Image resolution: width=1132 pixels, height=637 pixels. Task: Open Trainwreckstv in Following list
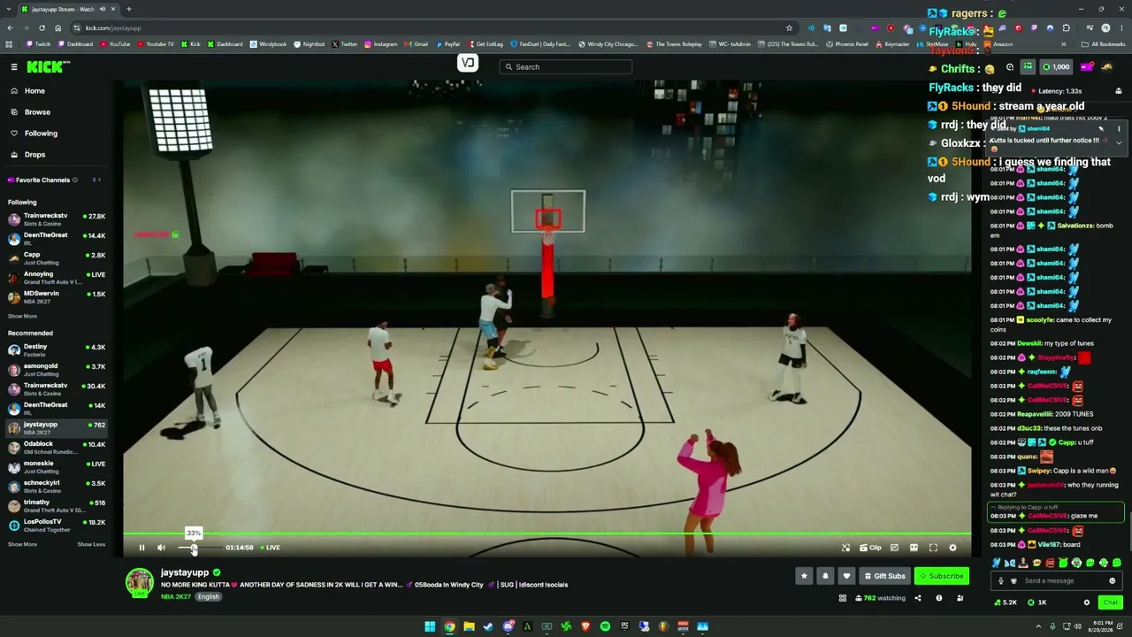(57, 219)
